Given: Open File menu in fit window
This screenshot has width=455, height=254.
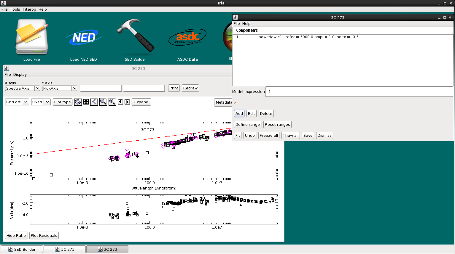Looking at the screenshot, I should (237, 23).
